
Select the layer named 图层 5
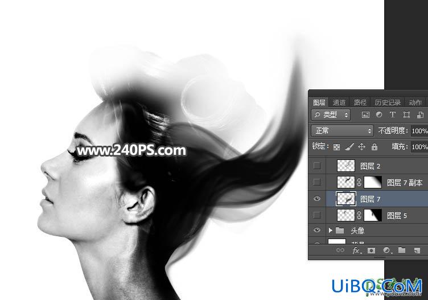397,216
